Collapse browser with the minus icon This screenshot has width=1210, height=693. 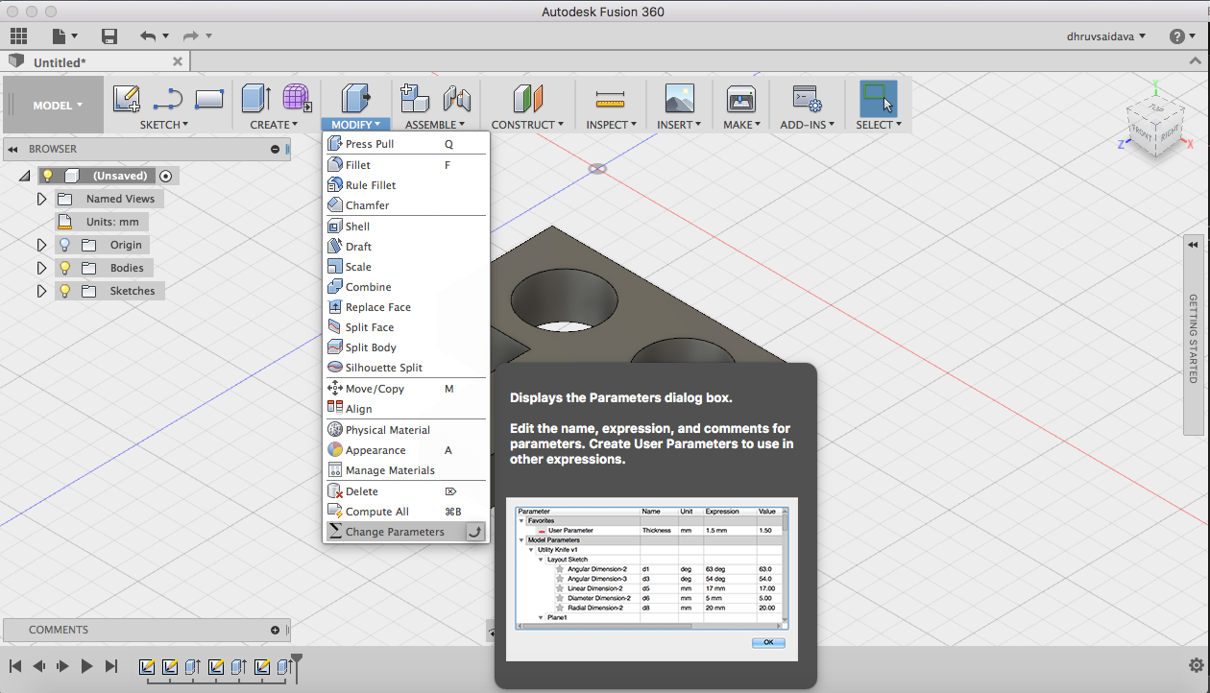click(x=275, y=149)
